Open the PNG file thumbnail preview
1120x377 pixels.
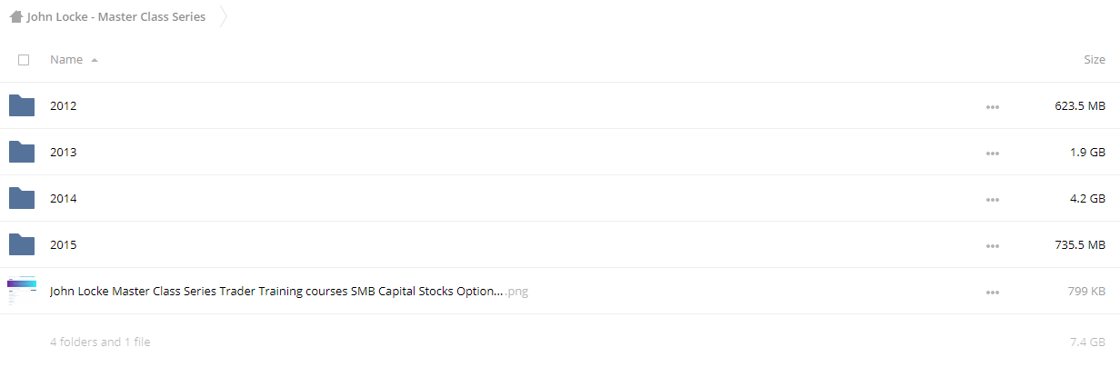(x=22, y=291)
